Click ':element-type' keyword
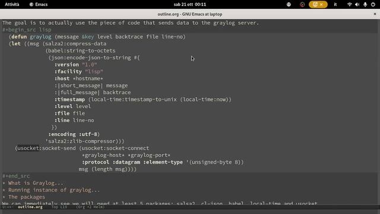380x214 pixels. click(163, 162)
